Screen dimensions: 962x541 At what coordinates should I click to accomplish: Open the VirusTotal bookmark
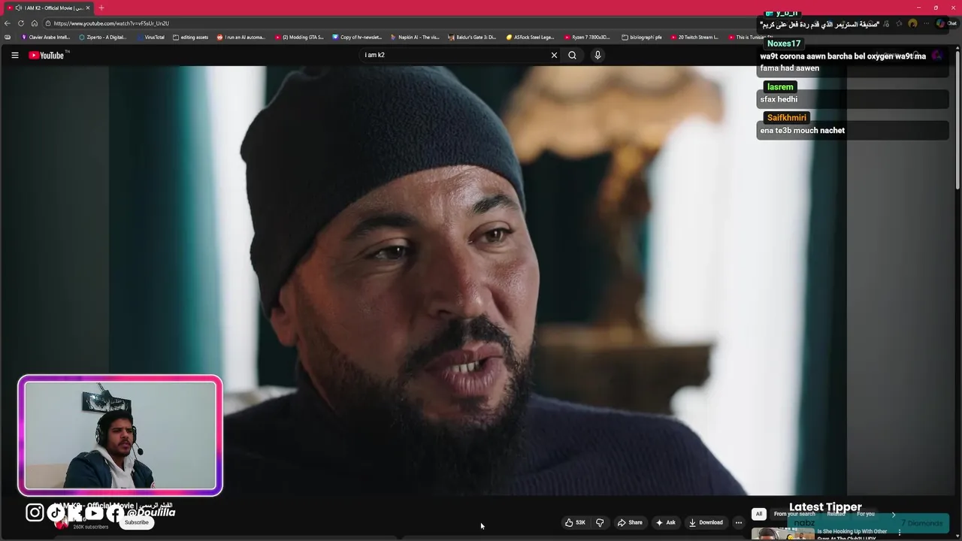150,37
